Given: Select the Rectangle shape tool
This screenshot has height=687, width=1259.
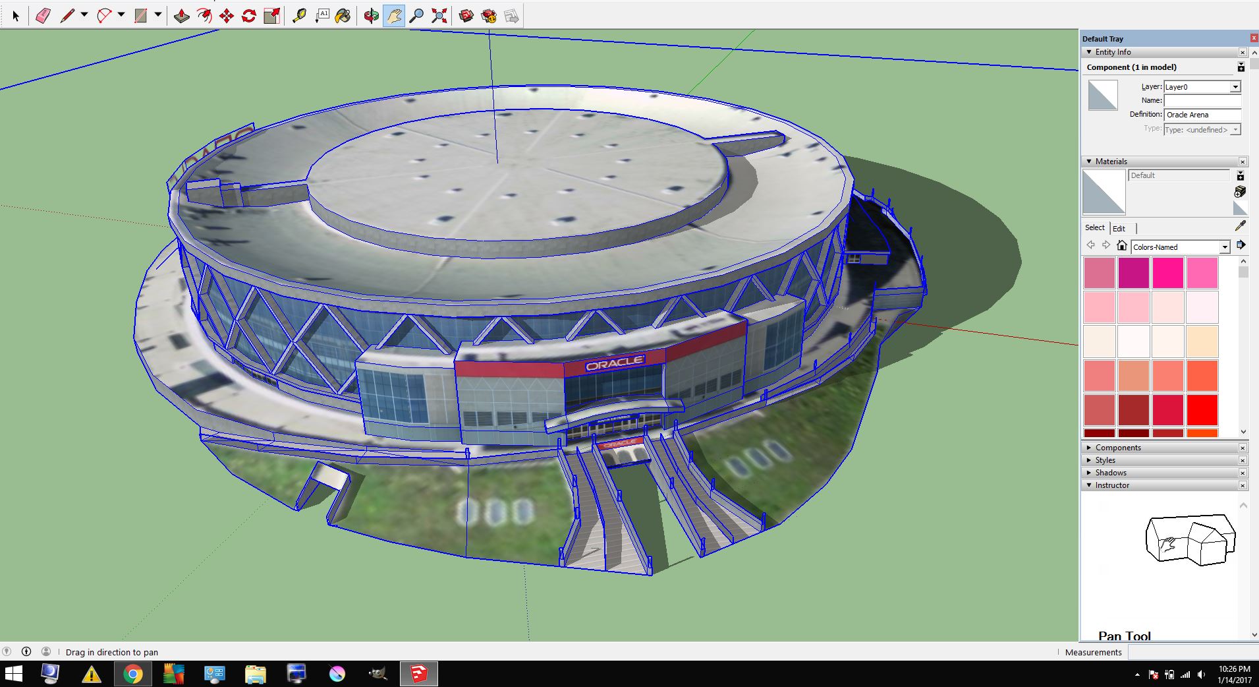Looking at the screenshot, I should [x=140, y=16].
